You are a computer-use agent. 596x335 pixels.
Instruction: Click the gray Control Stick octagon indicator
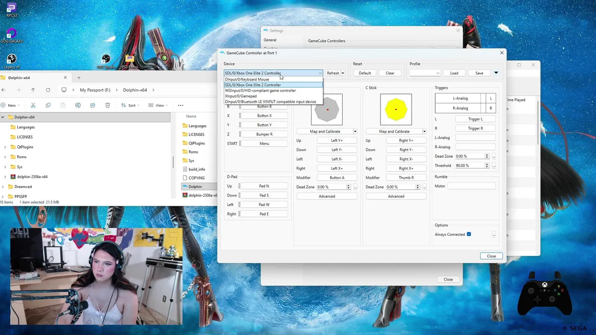[x=327, y=109]
